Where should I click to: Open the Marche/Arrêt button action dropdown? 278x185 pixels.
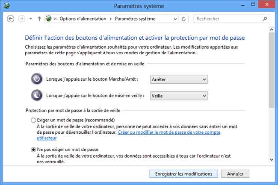(178, 79)
